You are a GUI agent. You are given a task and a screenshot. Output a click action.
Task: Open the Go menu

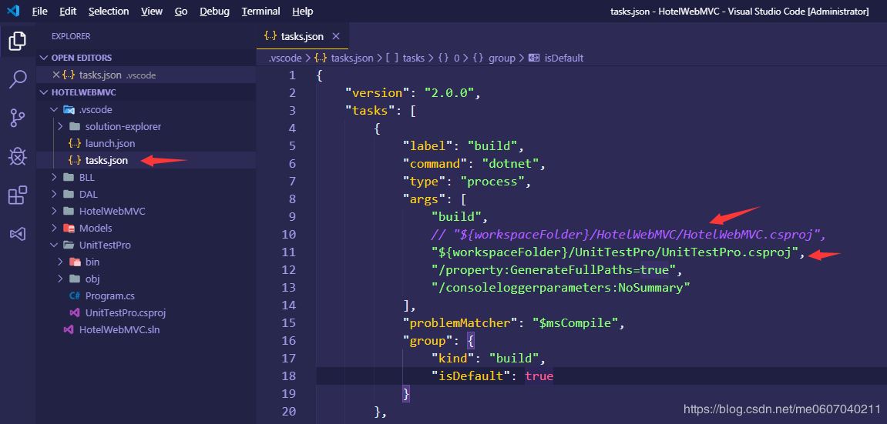(x=181, y=12)
